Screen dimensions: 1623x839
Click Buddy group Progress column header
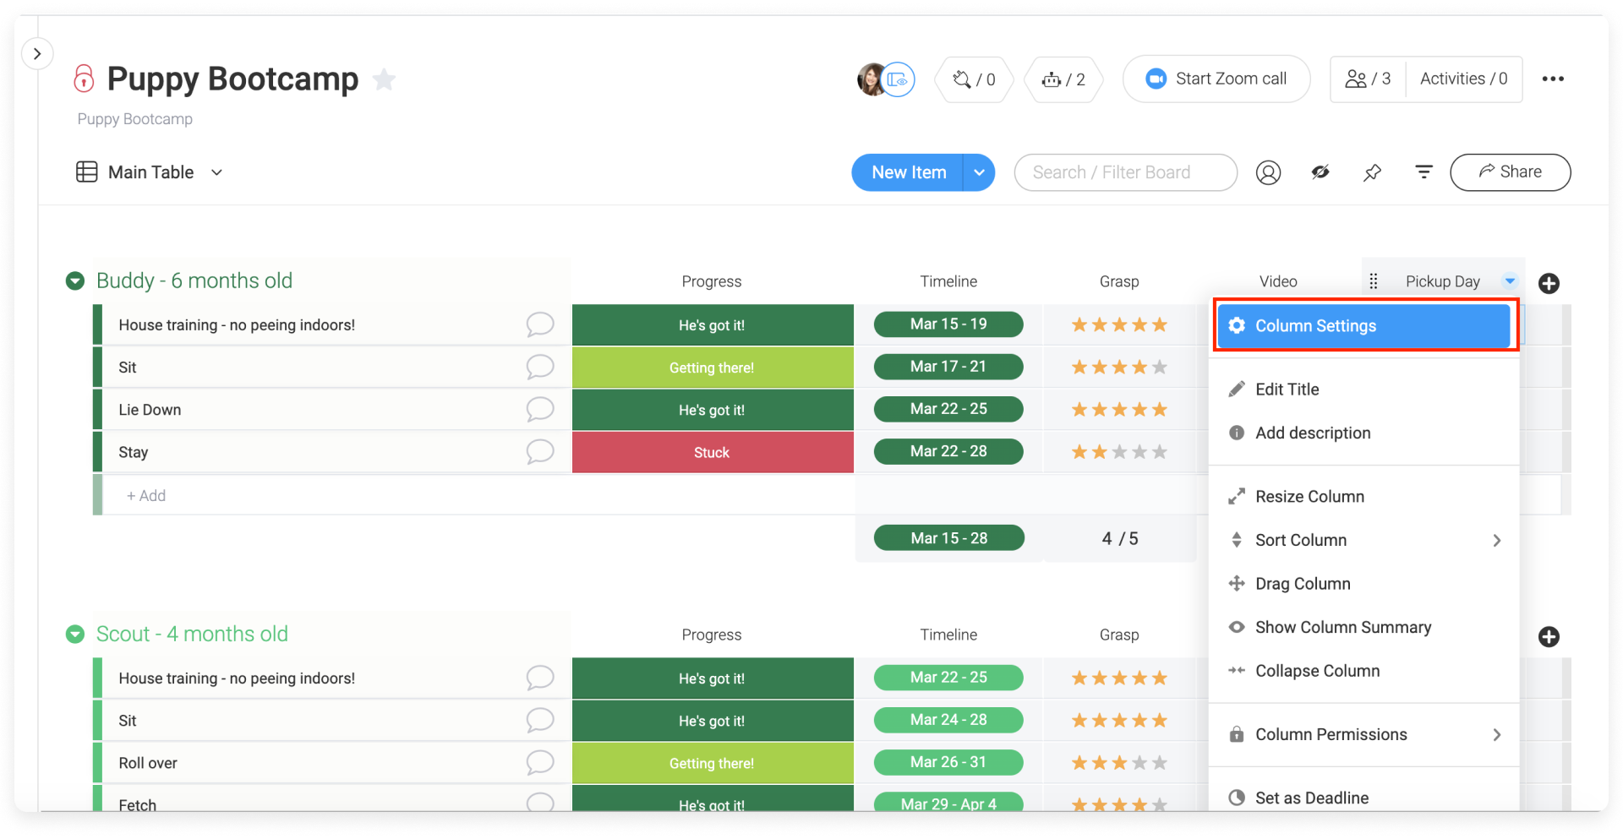tap(712, 281)
